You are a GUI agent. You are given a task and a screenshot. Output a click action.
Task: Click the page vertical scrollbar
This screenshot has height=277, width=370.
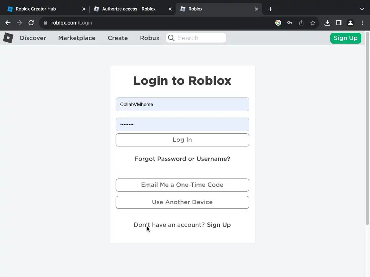pos(367,128)
